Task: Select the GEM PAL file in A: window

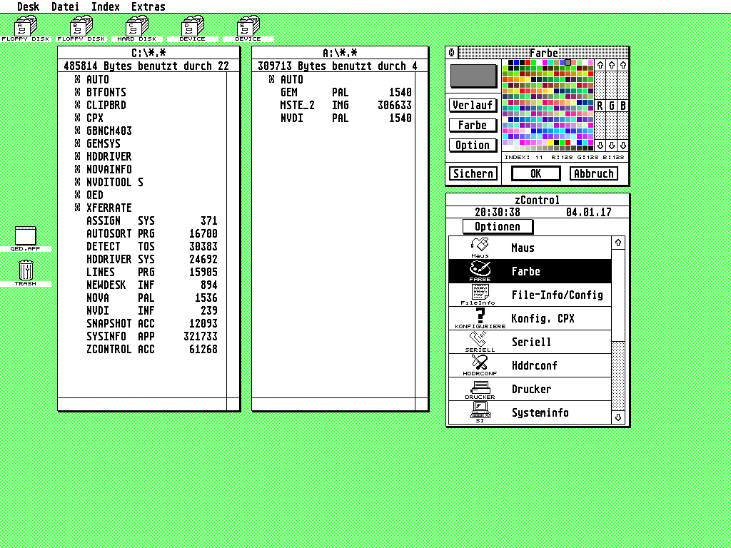Action: coord(346,92)
